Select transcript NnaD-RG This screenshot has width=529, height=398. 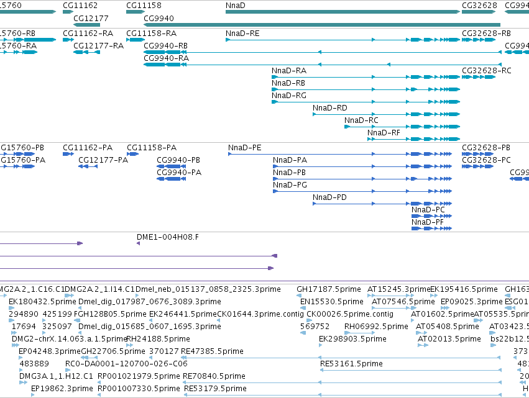coord(366,102)
